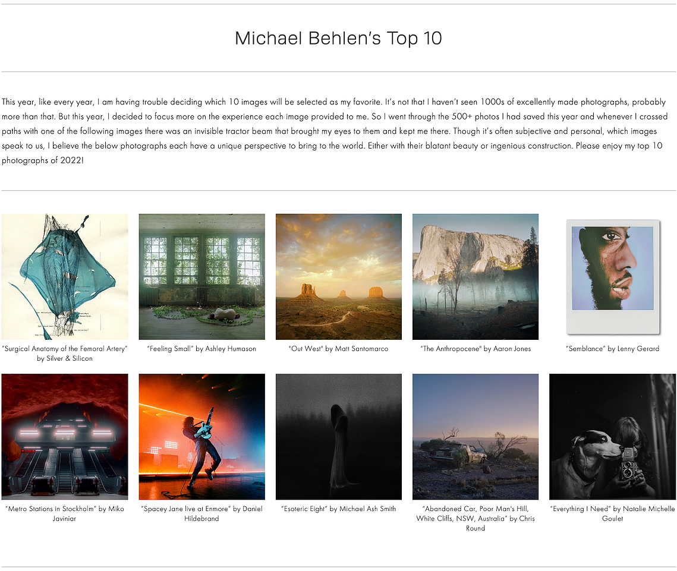Open the Metro Stations in Stockholm photo
Screen dimensions: 677x571
[65, 437]
